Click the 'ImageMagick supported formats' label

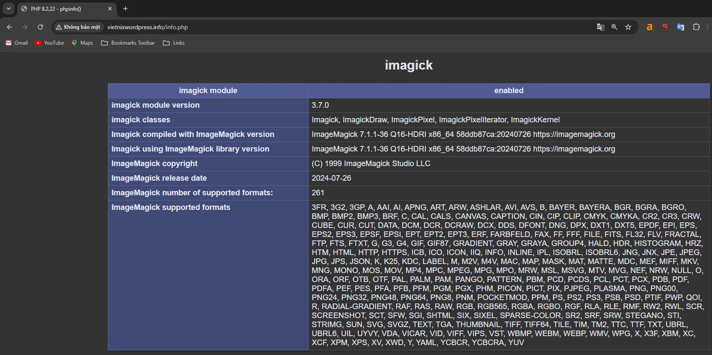(x=171, y=207)
